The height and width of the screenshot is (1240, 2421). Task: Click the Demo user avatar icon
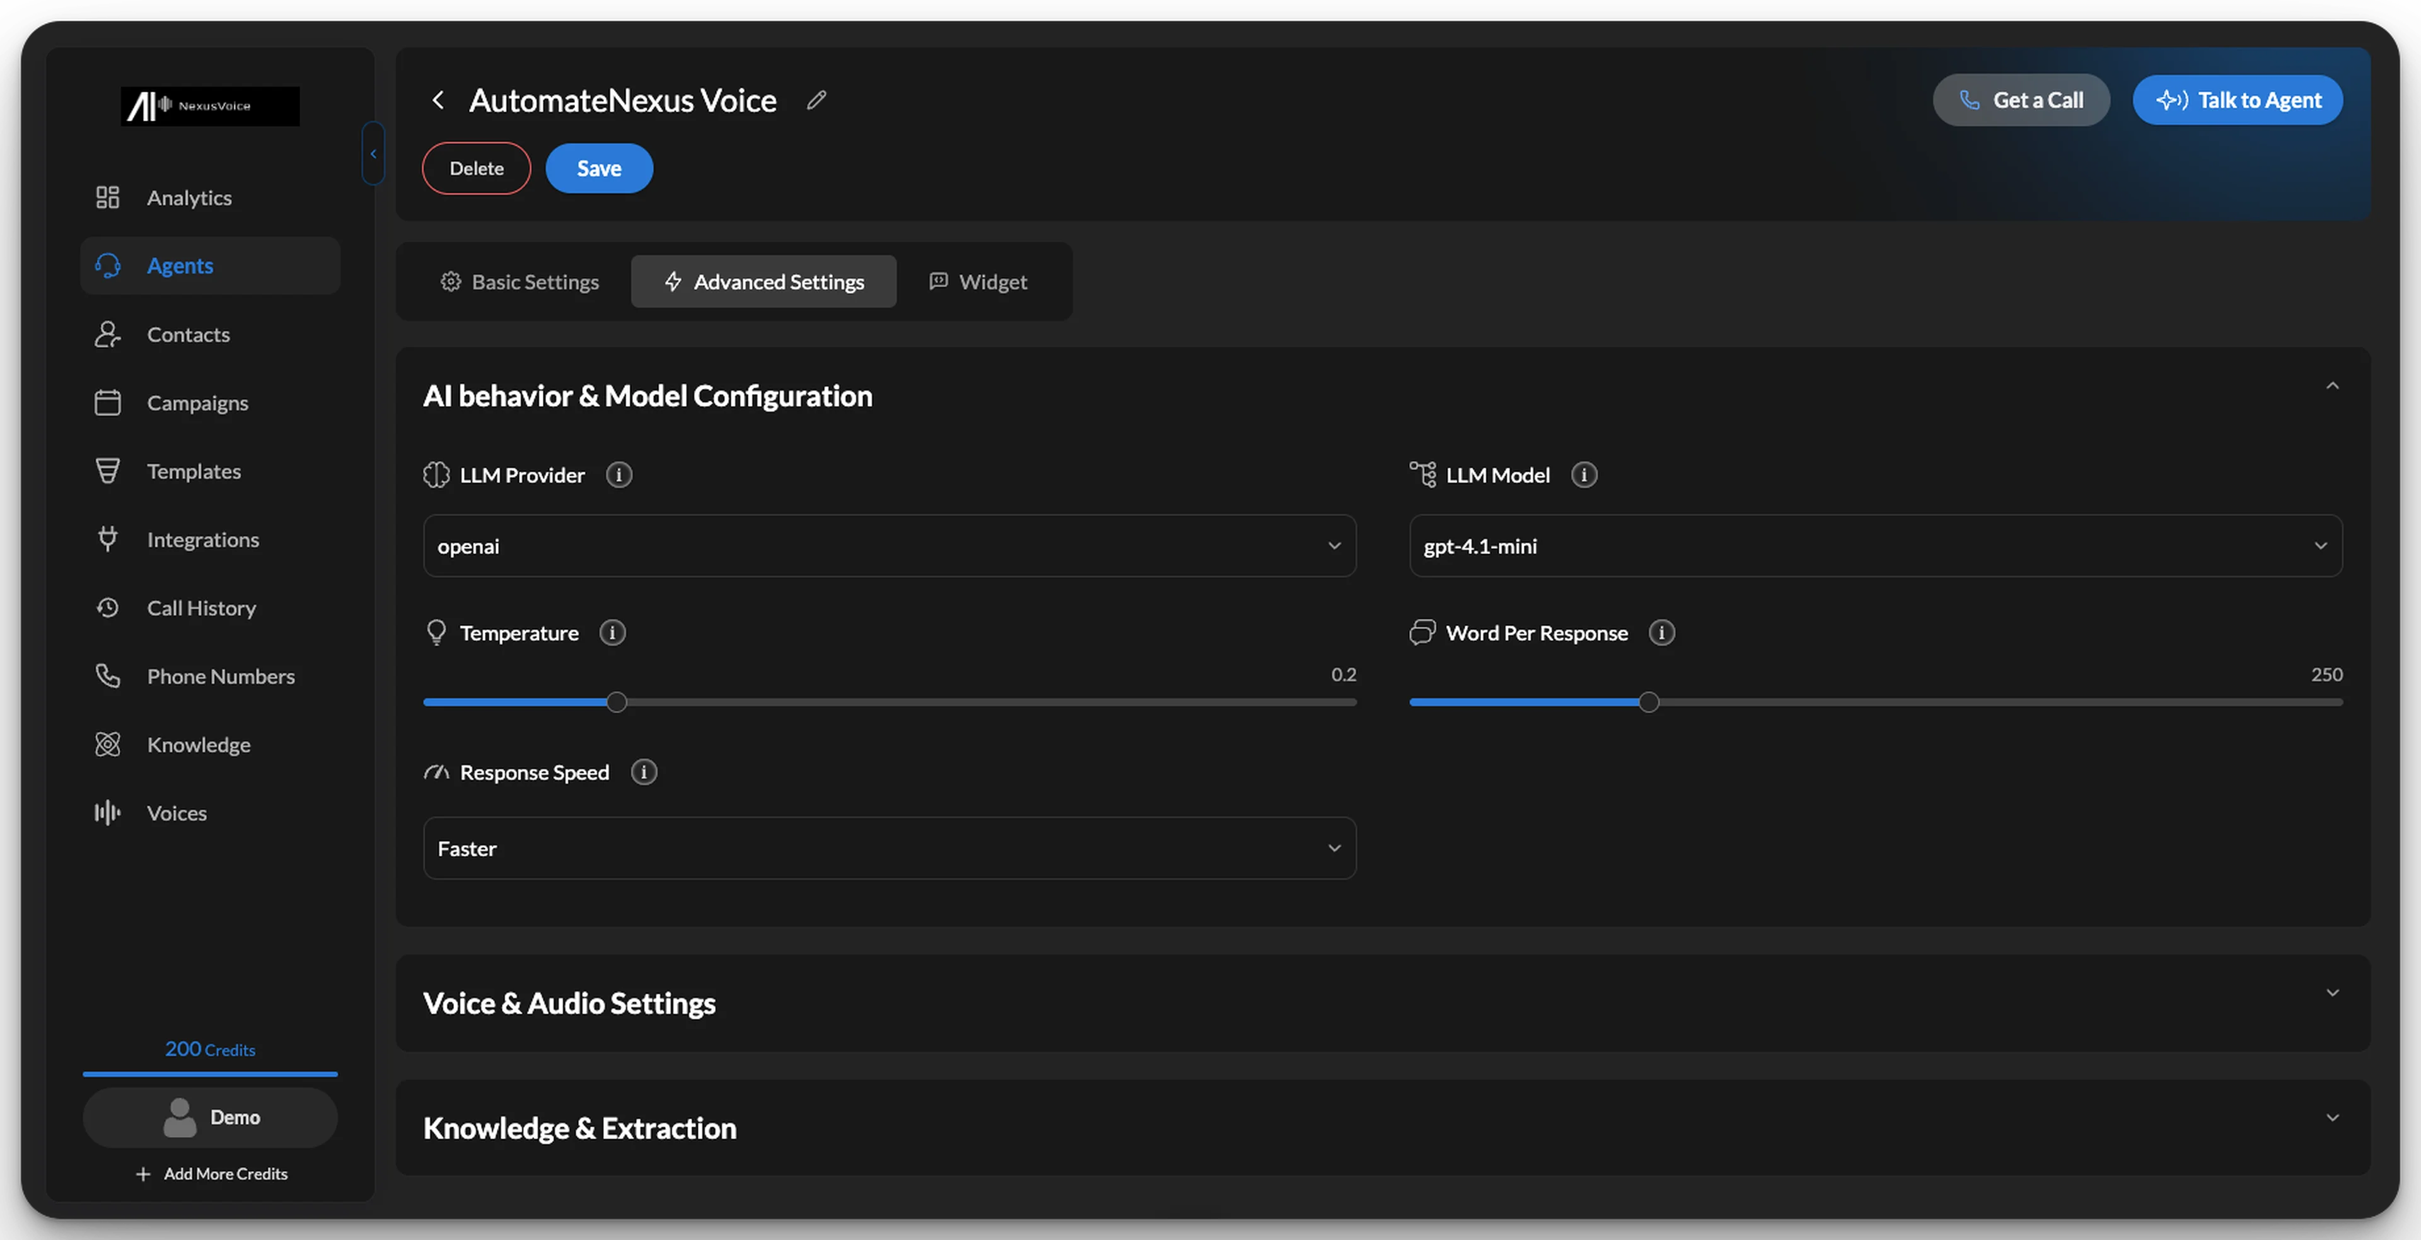point(180,1118)
